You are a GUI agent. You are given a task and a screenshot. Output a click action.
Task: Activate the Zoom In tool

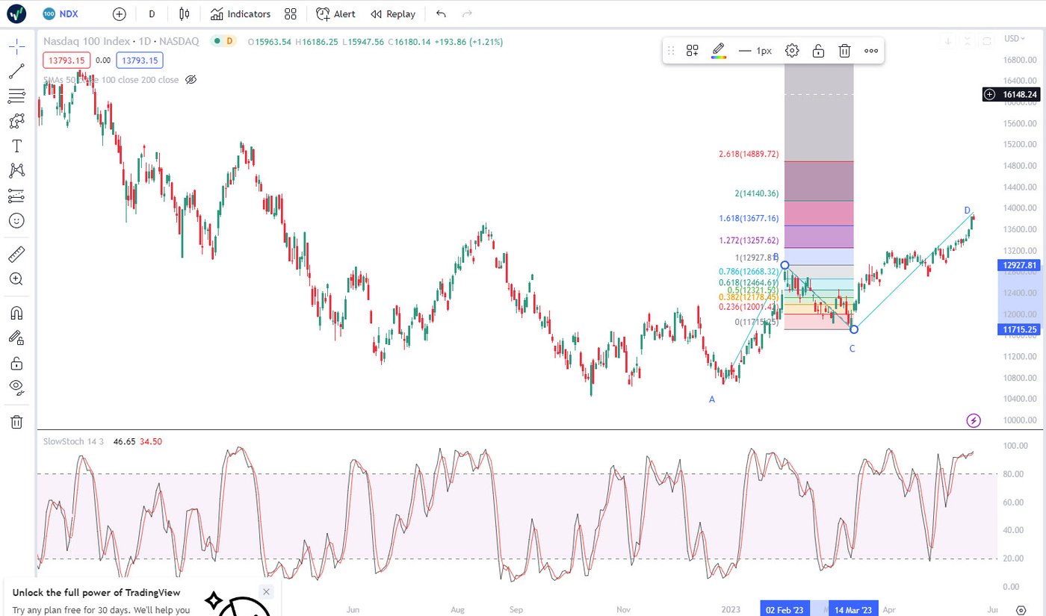(x=16, y=279)
